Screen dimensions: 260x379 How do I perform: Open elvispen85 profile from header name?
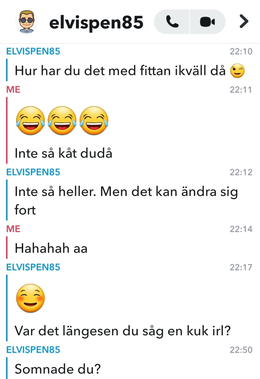96,22
